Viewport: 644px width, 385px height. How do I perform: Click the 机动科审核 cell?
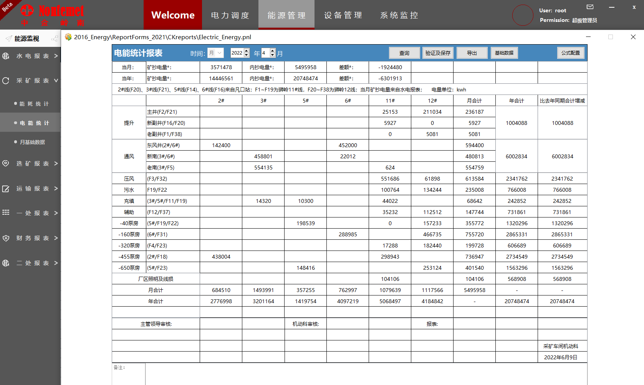pyautogui.click(x=306, y=324)
